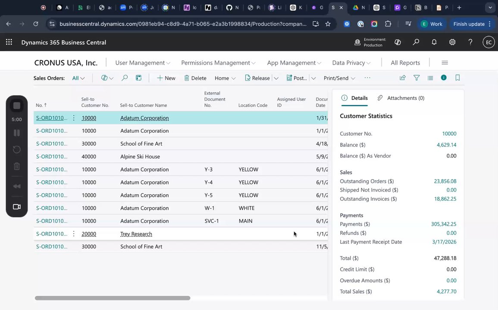Open the Alpine Ski House order number link
The height and width of the screenshot is (310, 498).
[51, 156]
